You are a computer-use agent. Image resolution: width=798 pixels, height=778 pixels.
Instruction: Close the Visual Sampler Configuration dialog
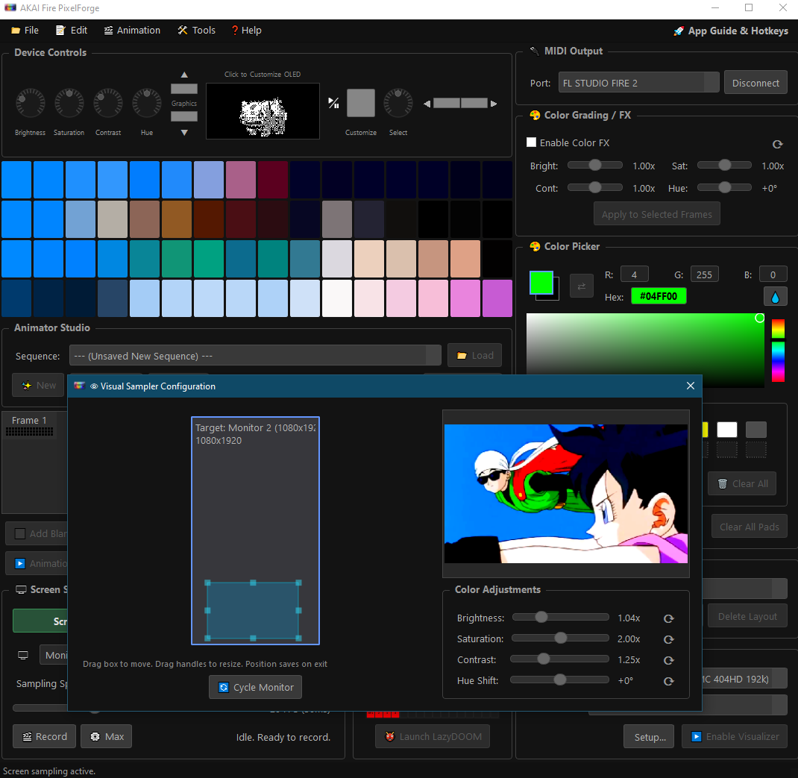[690, 386]
